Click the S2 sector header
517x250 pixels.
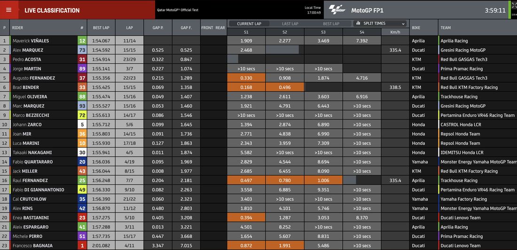(284, 32)
